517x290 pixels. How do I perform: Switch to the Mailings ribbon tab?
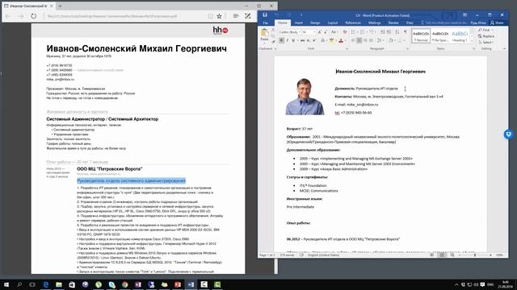point(374,23)
